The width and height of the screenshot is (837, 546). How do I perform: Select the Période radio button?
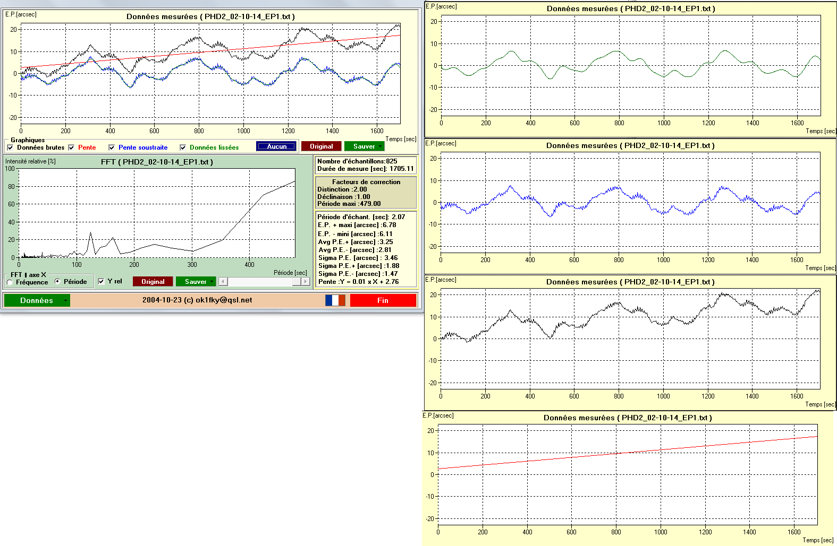pyautogui.click(x=58, y=281)
